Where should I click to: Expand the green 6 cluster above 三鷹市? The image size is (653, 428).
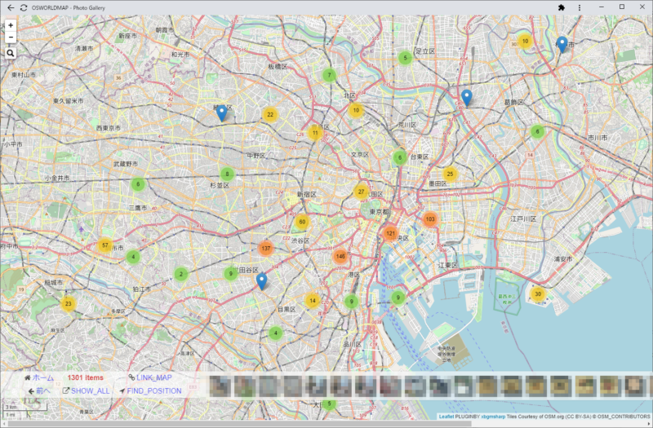pos(138,184)
